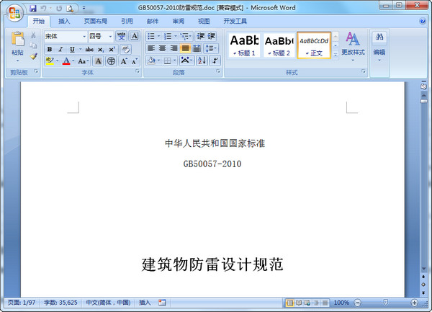Image resolution: width=432 pixels, height=312 pixels.
Task: Apply bullet list formatting
Action: click(151, 36)
